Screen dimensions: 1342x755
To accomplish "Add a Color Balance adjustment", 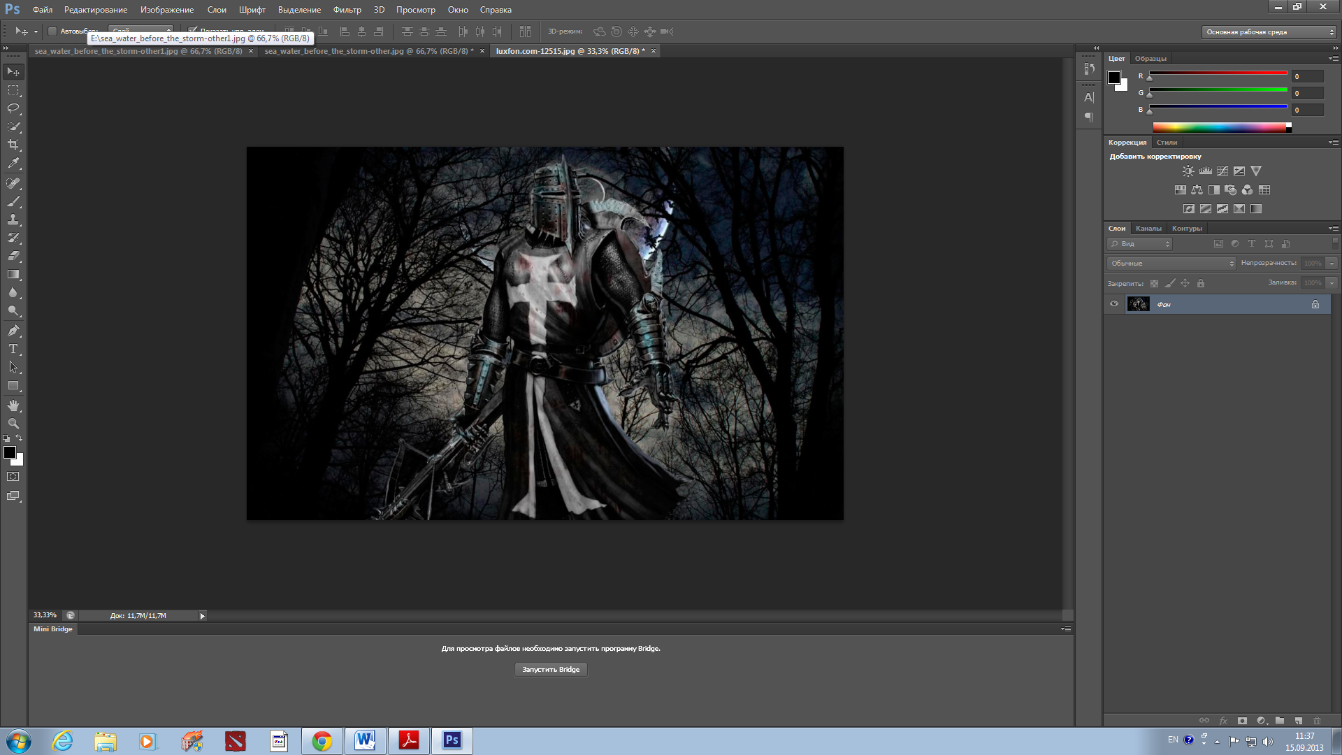I will pyautogui.click(x=1197, y=189).
